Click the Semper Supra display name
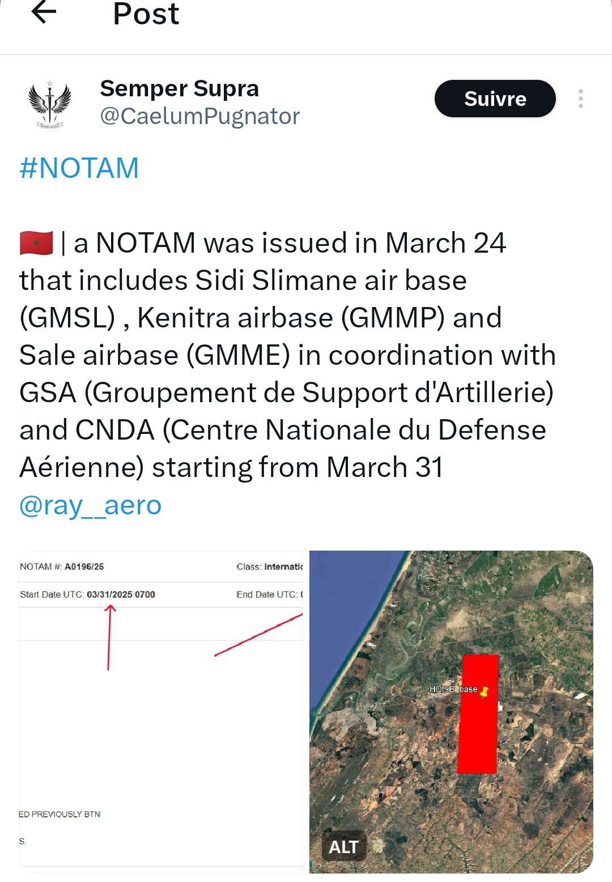612x882 pixels. coord(180,88)
